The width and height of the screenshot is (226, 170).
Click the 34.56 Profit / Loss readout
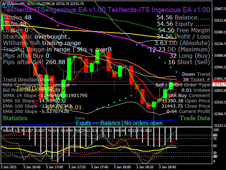(x=183, y=37)
